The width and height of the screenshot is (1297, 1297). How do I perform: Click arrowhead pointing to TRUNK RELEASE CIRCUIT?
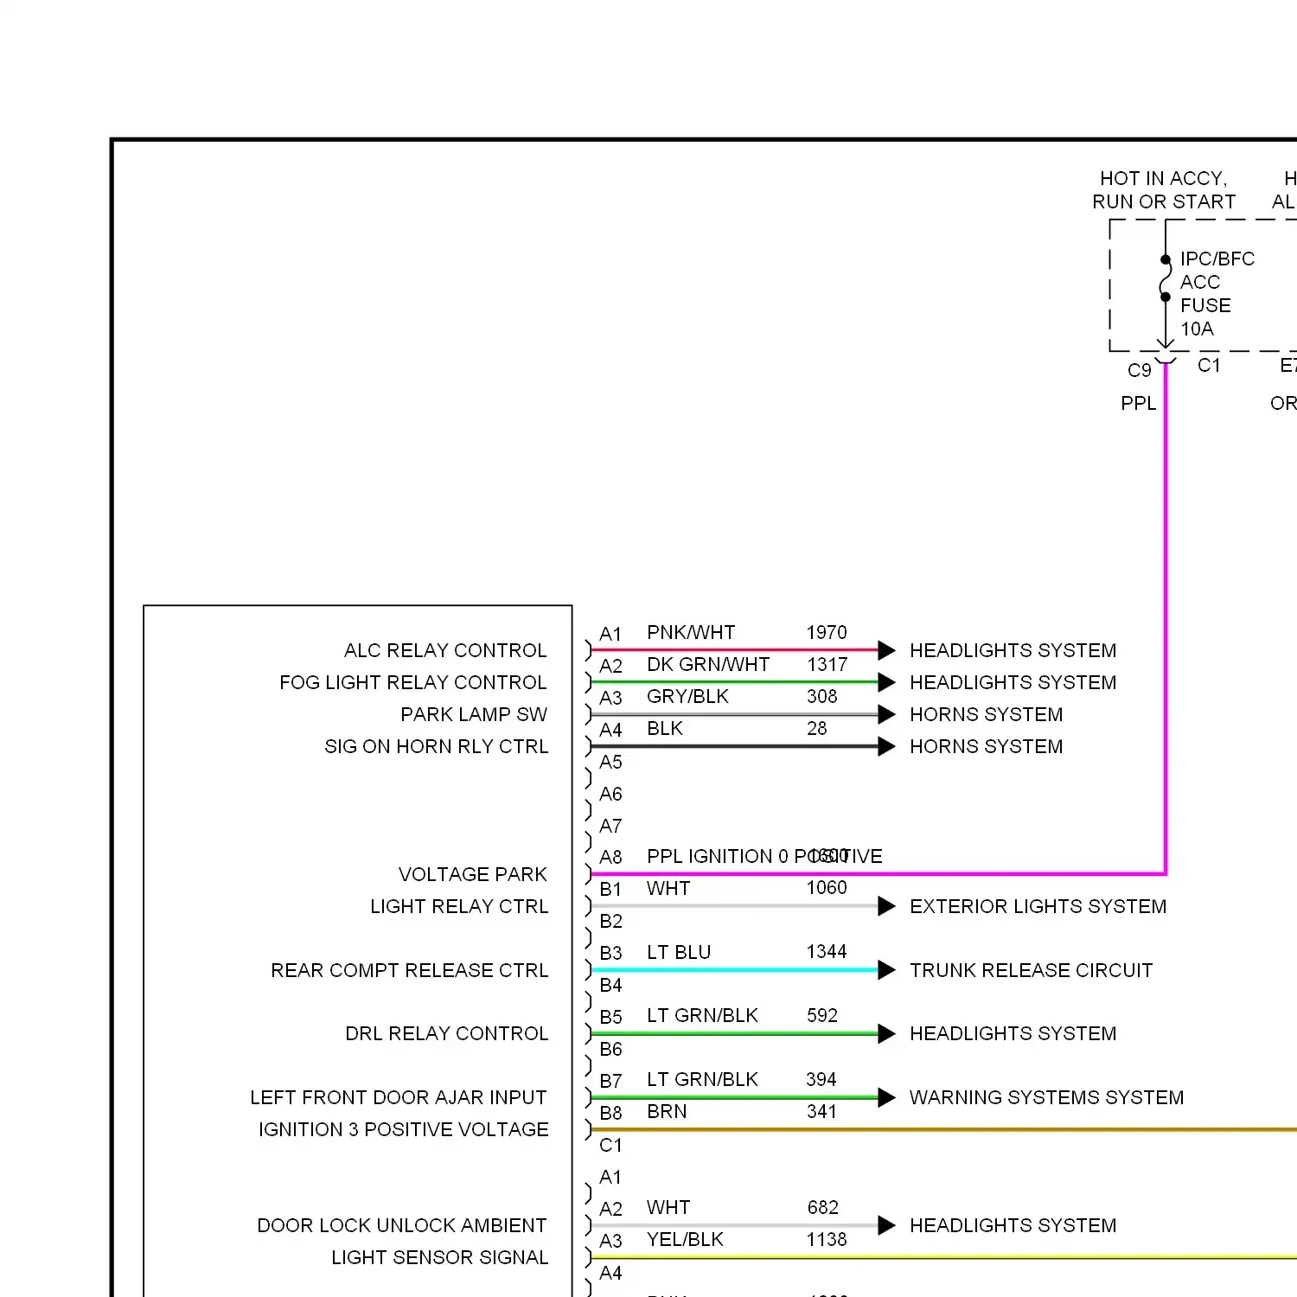click(886, 970)
